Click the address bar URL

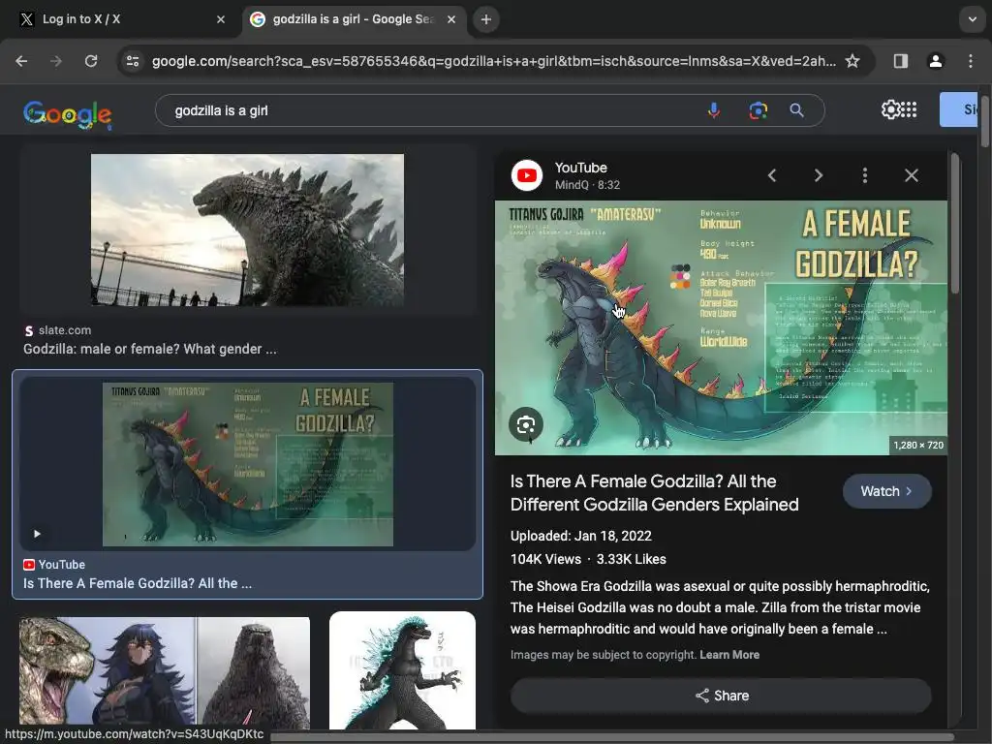[x=493, y=61]
